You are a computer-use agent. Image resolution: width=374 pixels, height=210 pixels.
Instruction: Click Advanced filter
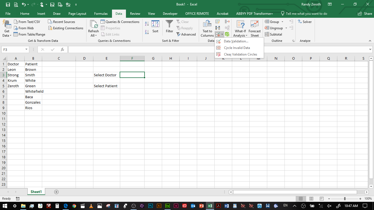click(186, 34)
